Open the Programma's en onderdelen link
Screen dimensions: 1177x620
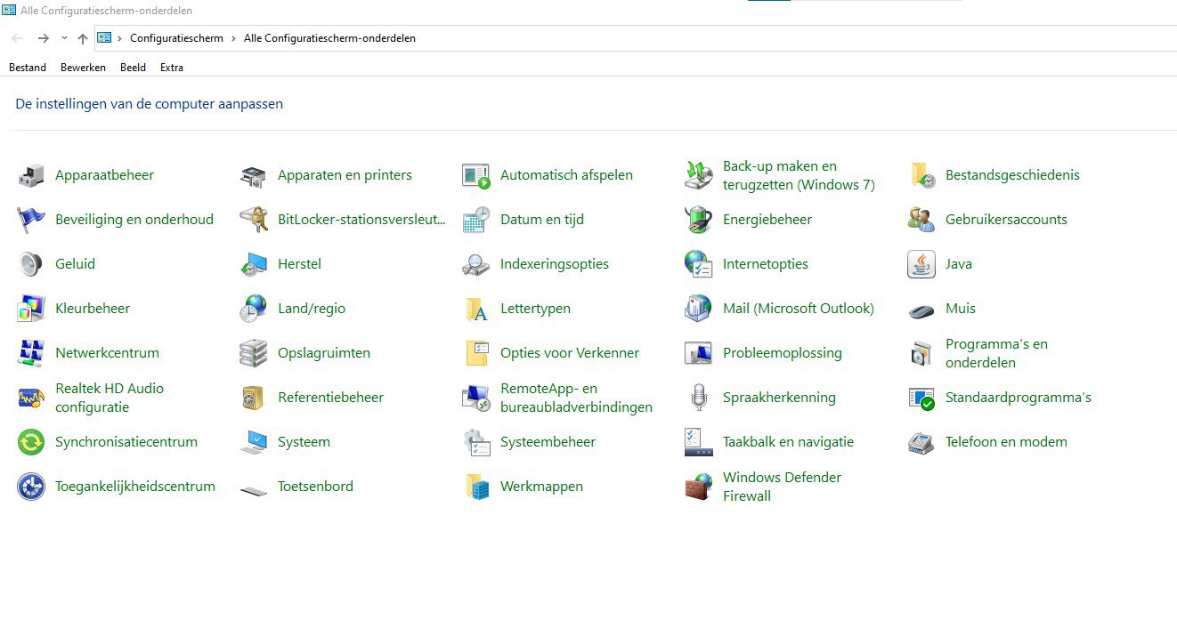[x=996, y=353]
